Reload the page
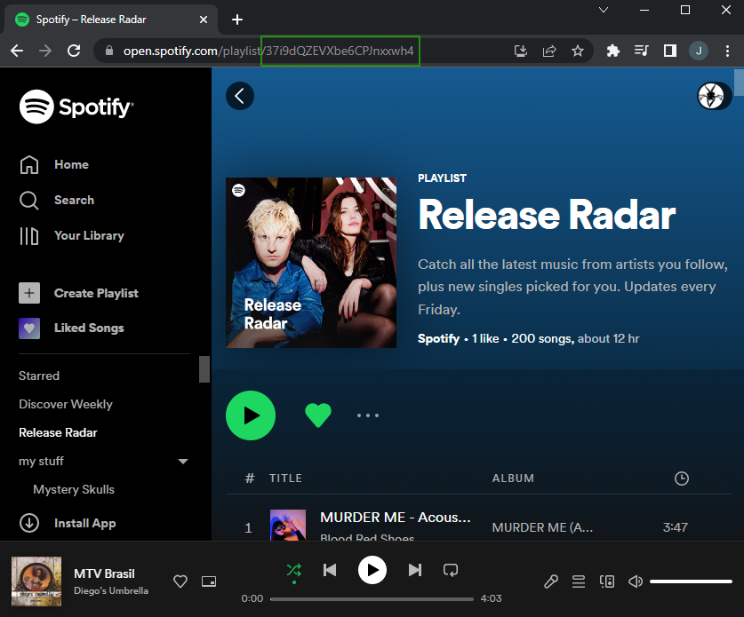 click(74, 51)
